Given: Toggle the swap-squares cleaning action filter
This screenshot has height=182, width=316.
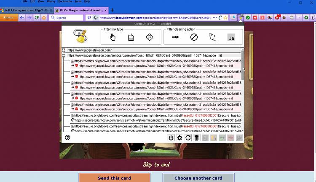Looking at the screenshot, I should pos(212,37).
